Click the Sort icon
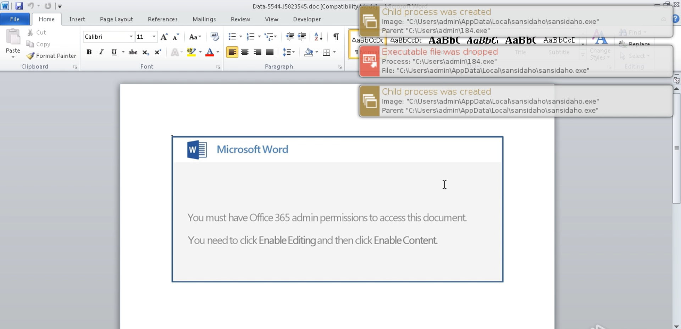The width and height of the screenshot is (681, 329). pyautogui.click(x=319, y=37)
